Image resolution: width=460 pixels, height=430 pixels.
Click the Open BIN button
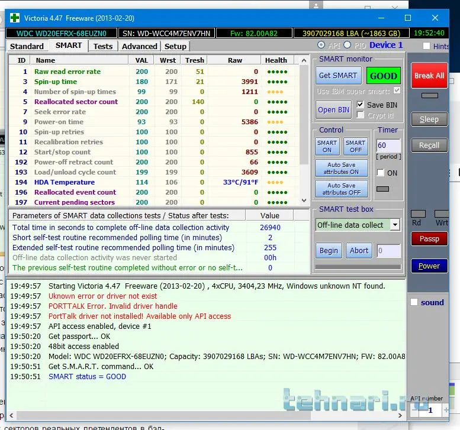[333, 109]
